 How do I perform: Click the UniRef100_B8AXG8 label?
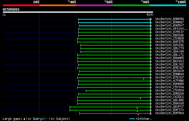(x=170, y=104)
